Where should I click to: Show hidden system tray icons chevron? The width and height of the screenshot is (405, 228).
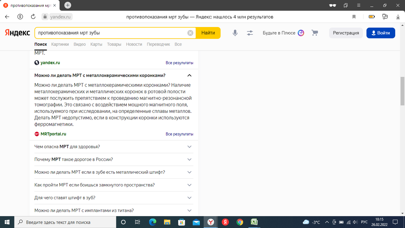327,222
